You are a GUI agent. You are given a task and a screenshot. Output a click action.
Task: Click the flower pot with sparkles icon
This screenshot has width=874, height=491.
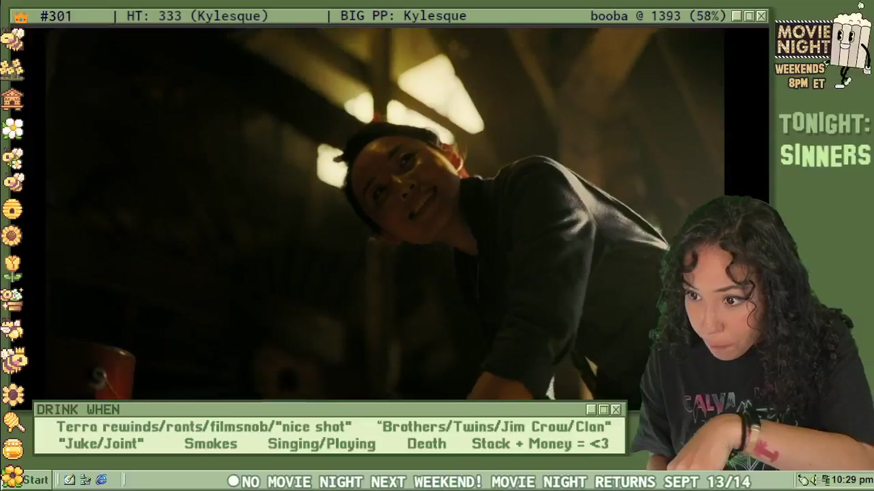(x=12, y=299)
